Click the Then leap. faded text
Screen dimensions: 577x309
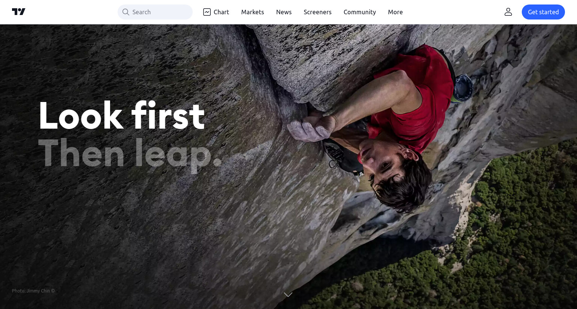pos(130,154)
